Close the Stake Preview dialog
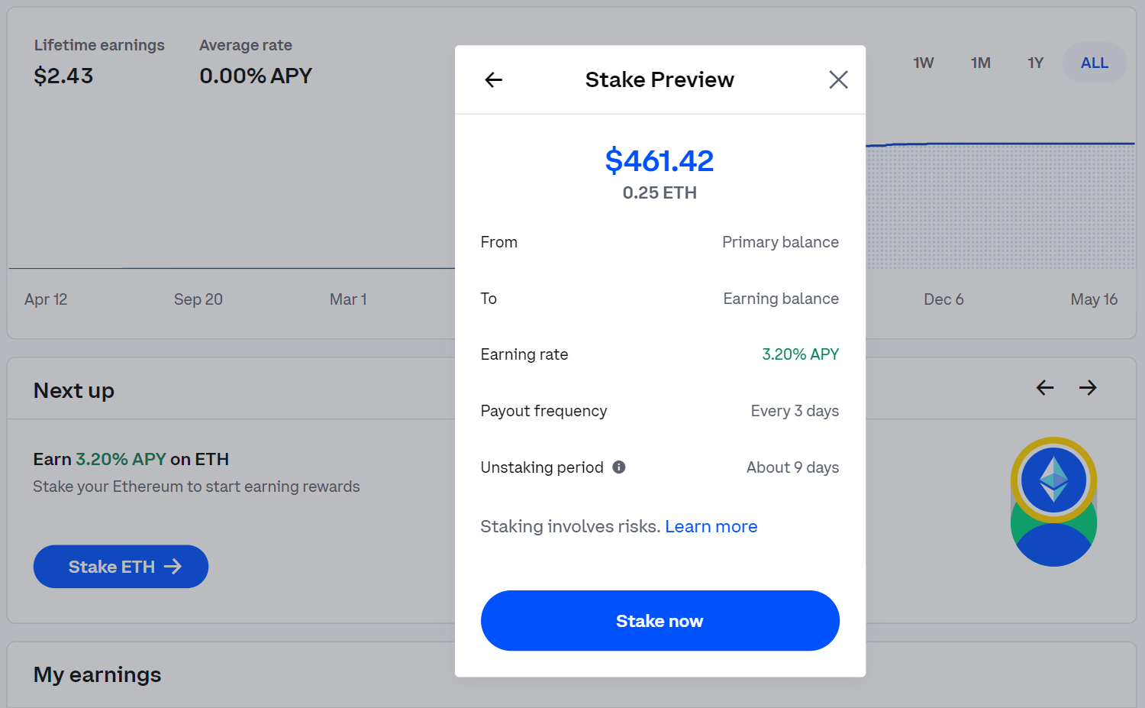Image resolution: width=1145 pixels, height=708 pixels. [838, 79]
